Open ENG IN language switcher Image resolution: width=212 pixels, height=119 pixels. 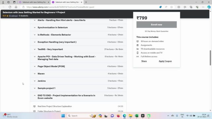(182, 116)
